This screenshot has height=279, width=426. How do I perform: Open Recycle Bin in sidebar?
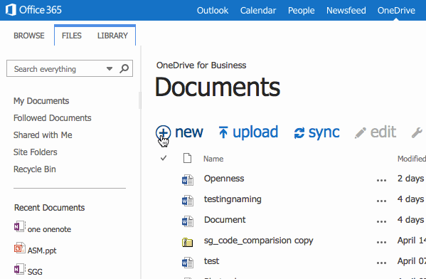[35, 169]
